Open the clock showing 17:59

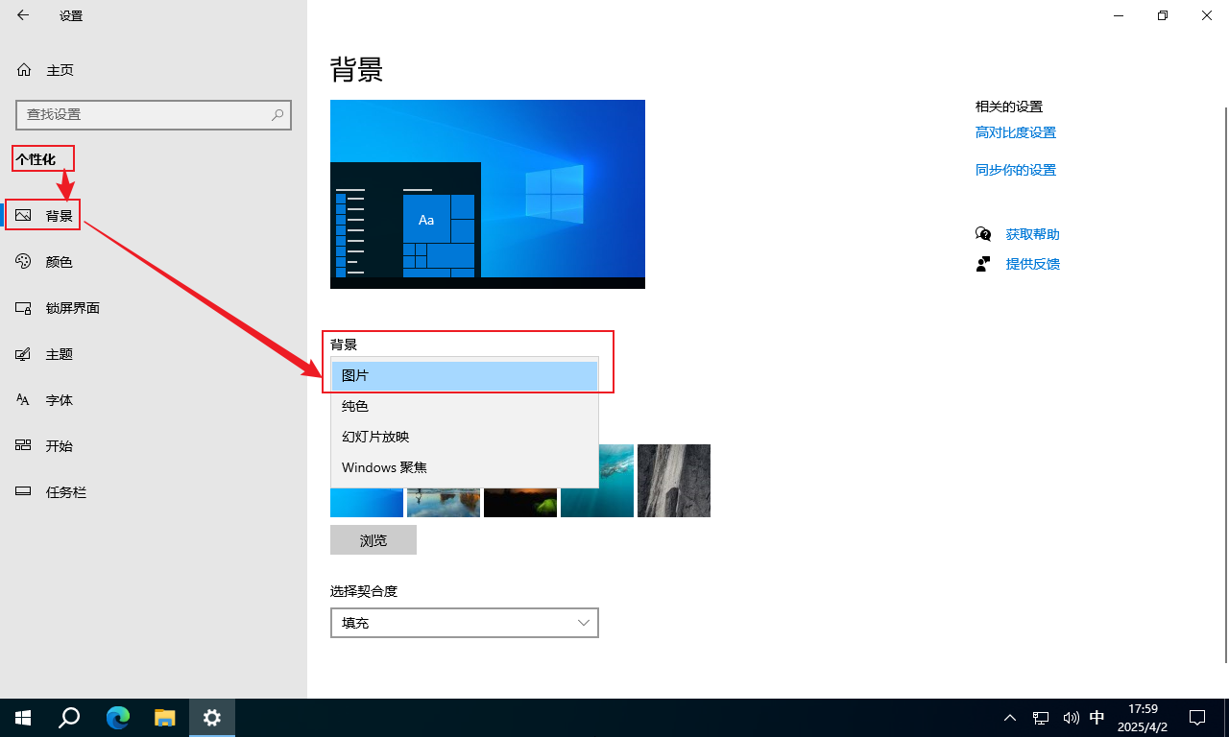1143,718
